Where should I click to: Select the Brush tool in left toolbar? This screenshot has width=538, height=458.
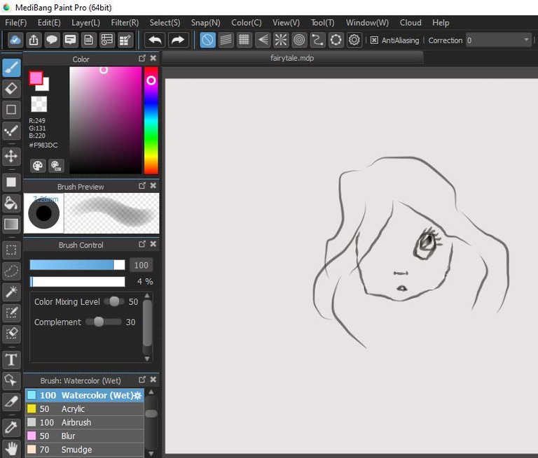point(11,68)
